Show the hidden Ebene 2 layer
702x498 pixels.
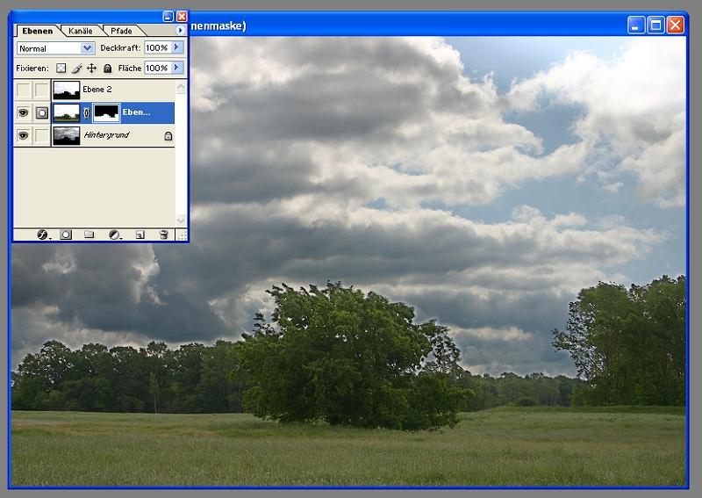point(23,90)
